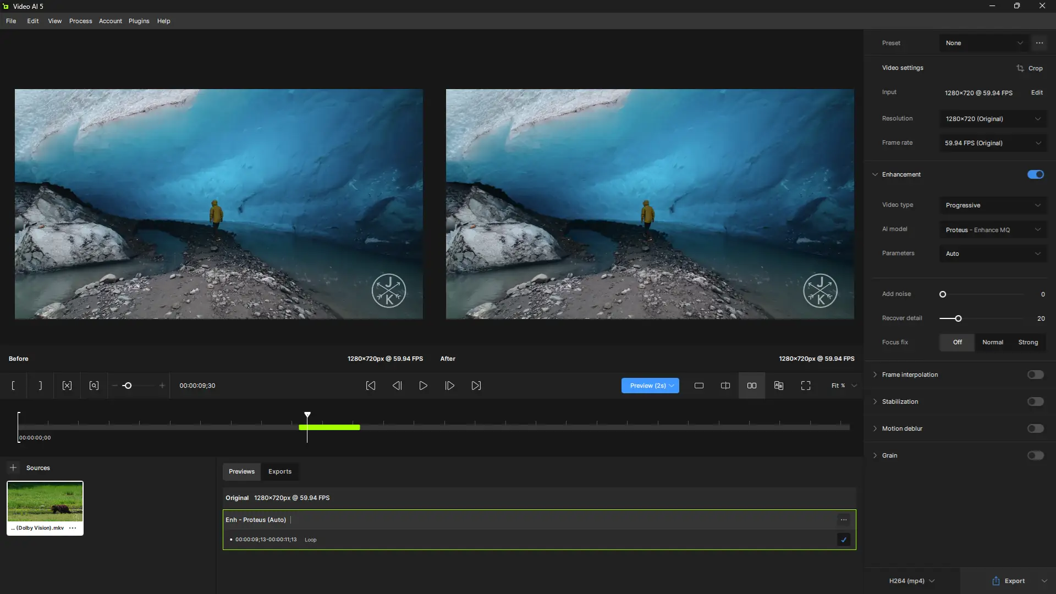Image resolution: width=1056 pixels, height=594 pixels.
Task: Enable Frame interpolation toggle
Action: 1035,375
